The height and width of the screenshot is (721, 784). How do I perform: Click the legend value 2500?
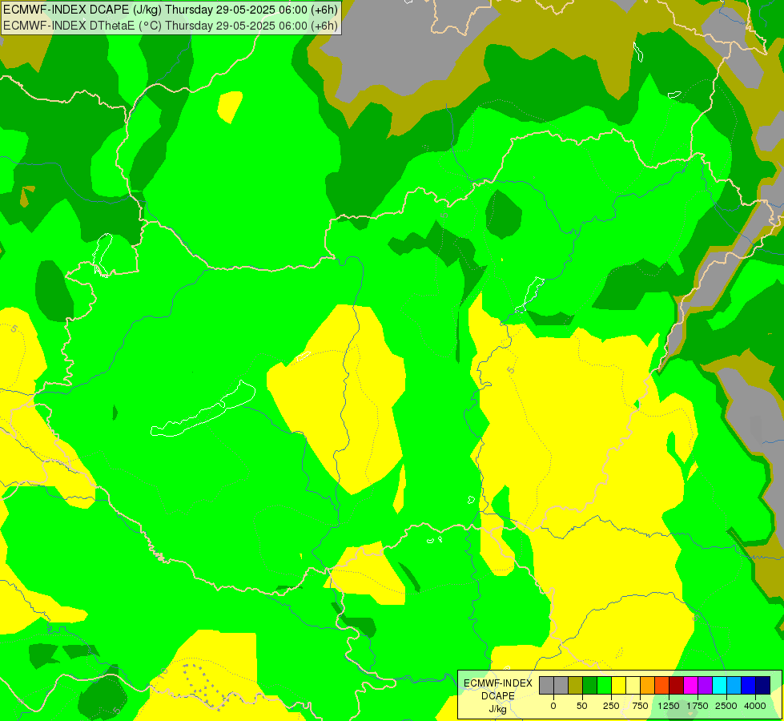coord(726,706)
